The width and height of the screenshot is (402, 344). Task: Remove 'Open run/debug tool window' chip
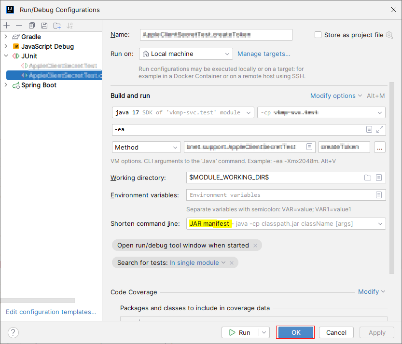(255, 246)
